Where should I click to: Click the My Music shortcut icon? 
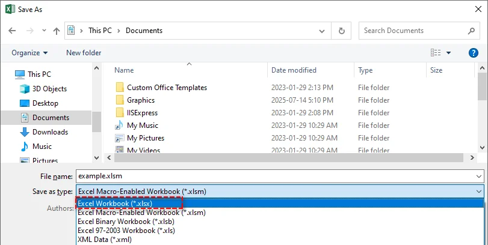point(120,125)
